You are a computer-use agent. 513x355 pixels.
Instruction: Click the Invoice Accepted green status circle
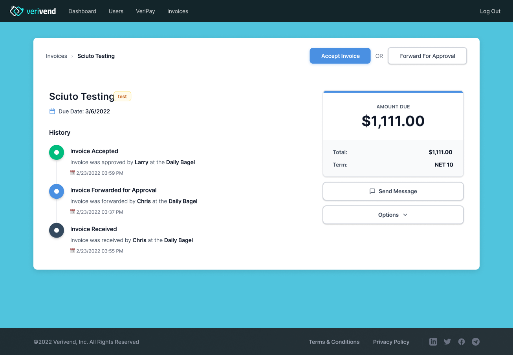(57, 152)
